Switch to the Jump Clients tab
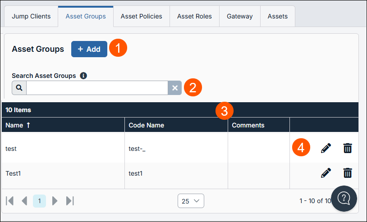Viewport: 367px width, 222px height. coord(31,16)
